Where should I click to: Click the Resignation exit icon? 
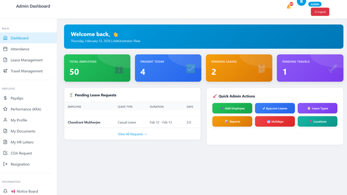[5, 164]
